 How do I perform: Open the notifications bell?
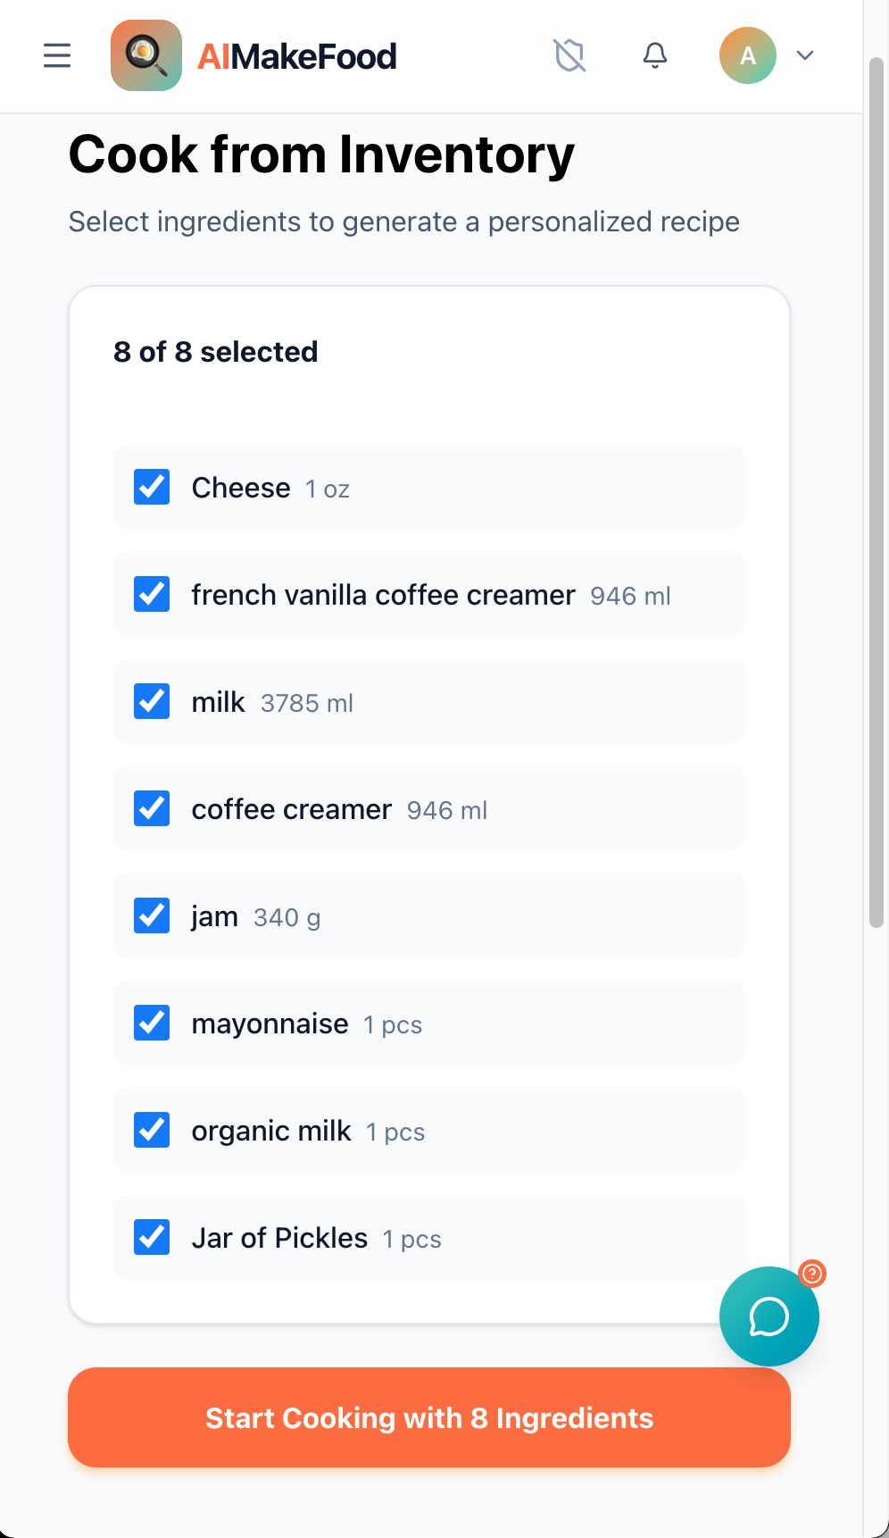pos(655,55)
